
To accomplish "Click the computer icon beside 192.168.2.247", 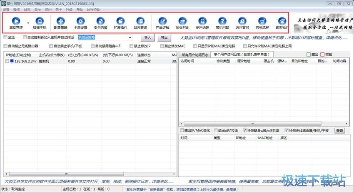I will pos(12,61).
